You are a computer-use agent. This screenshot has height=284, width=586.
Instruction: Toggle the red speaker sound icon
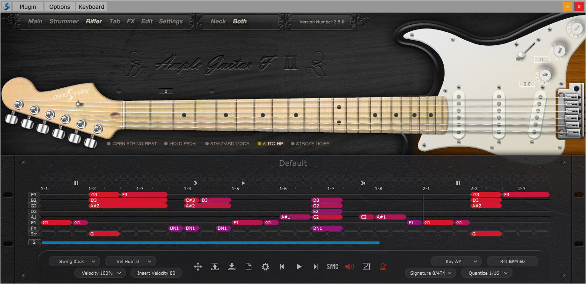pyautogui.click(x=350, y=267)
